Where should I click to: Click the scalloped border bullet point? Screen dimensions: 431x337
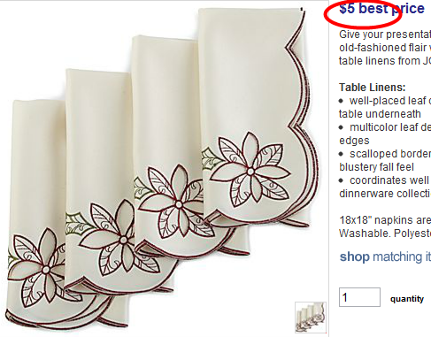(x=385, y=160)
